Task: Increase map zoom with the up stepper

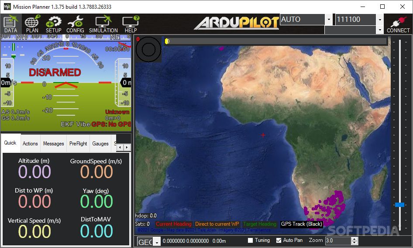Action: coord(354,239)
